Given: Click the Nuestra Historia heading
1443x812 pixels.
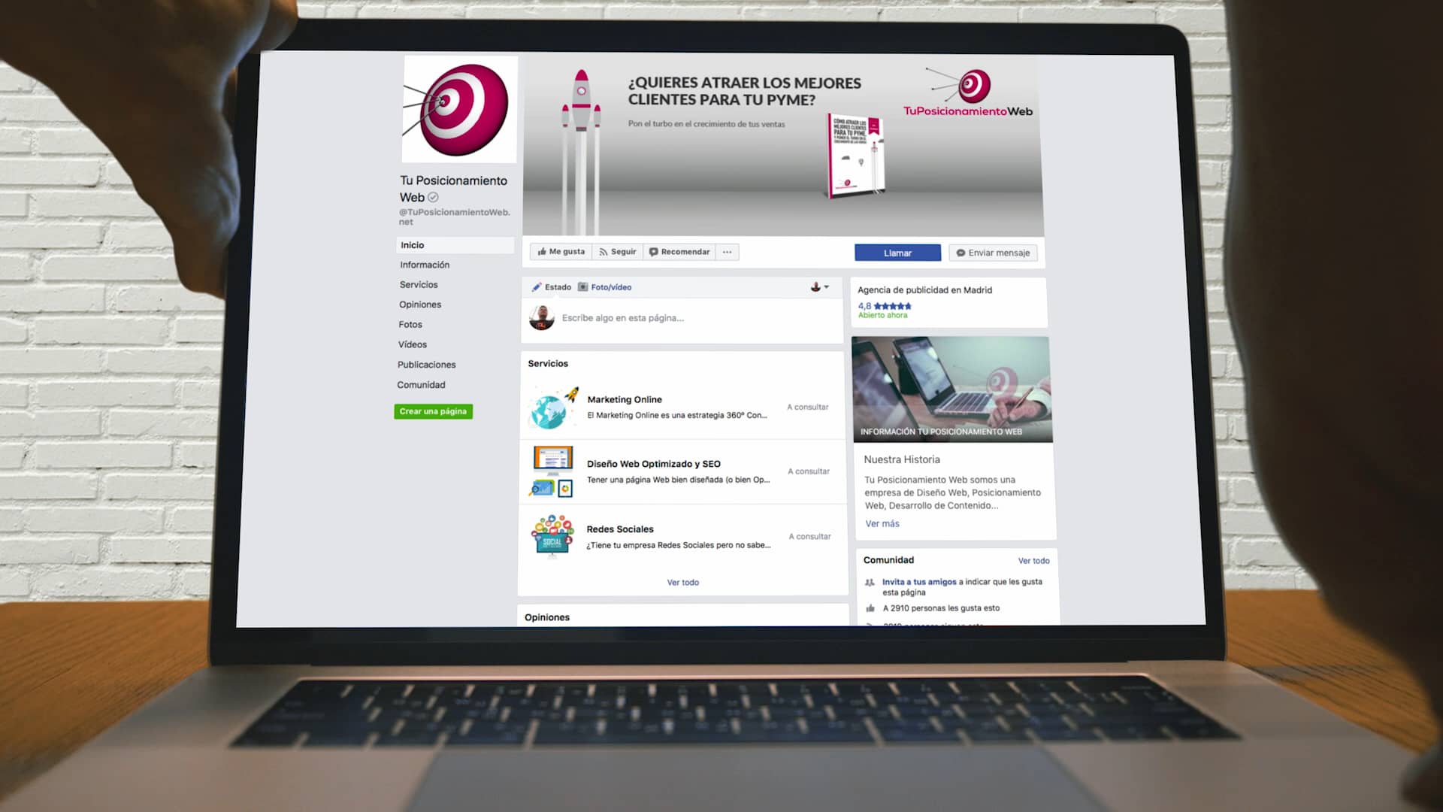Looking at the screenshot, I should 902,459.
